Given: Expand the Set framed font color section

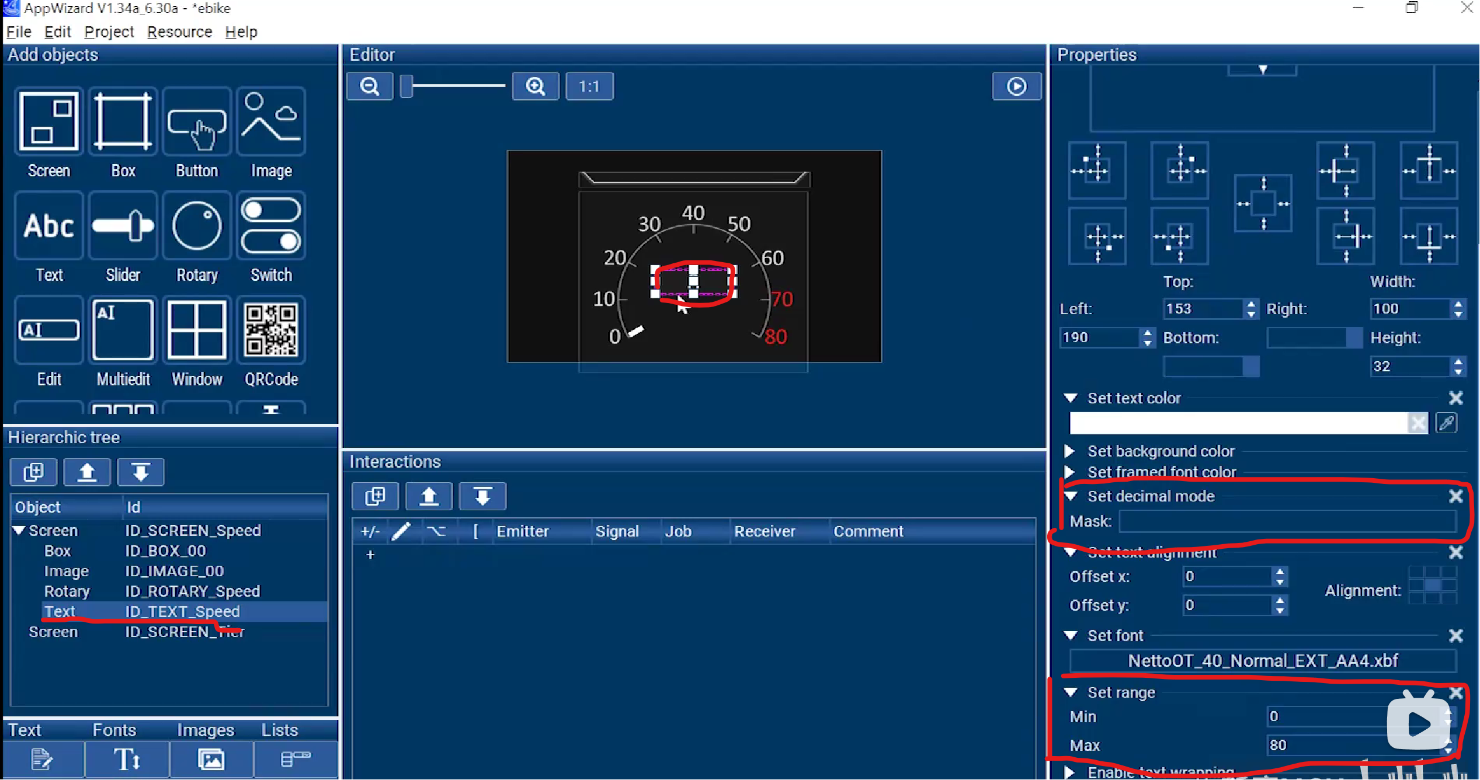Looking at the screenshot, I should click(x=1069, y=472).
